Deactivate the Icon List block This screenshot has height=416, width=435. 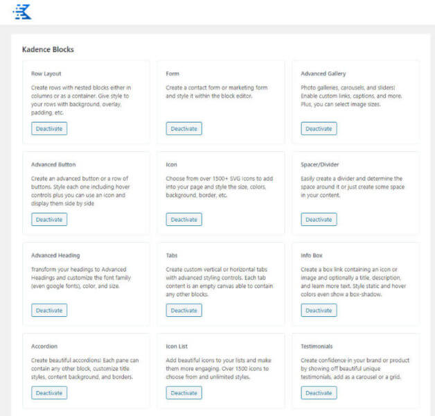[184, 392]
